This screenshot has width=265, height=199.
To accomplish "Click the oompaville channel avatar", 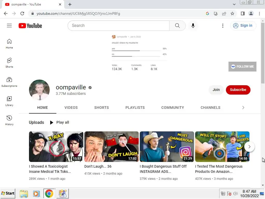I will pos(39,90).
